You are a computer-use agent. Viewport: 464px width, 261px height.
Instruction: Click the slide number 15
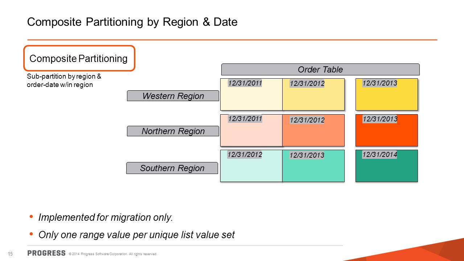(x=10, y=253)
